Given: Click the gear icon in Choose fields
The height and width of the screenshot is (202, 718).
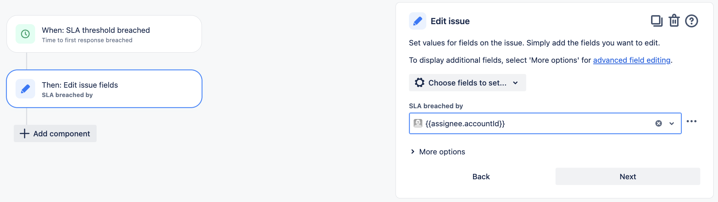Looking at the screenshot, I should pos(419,83).
